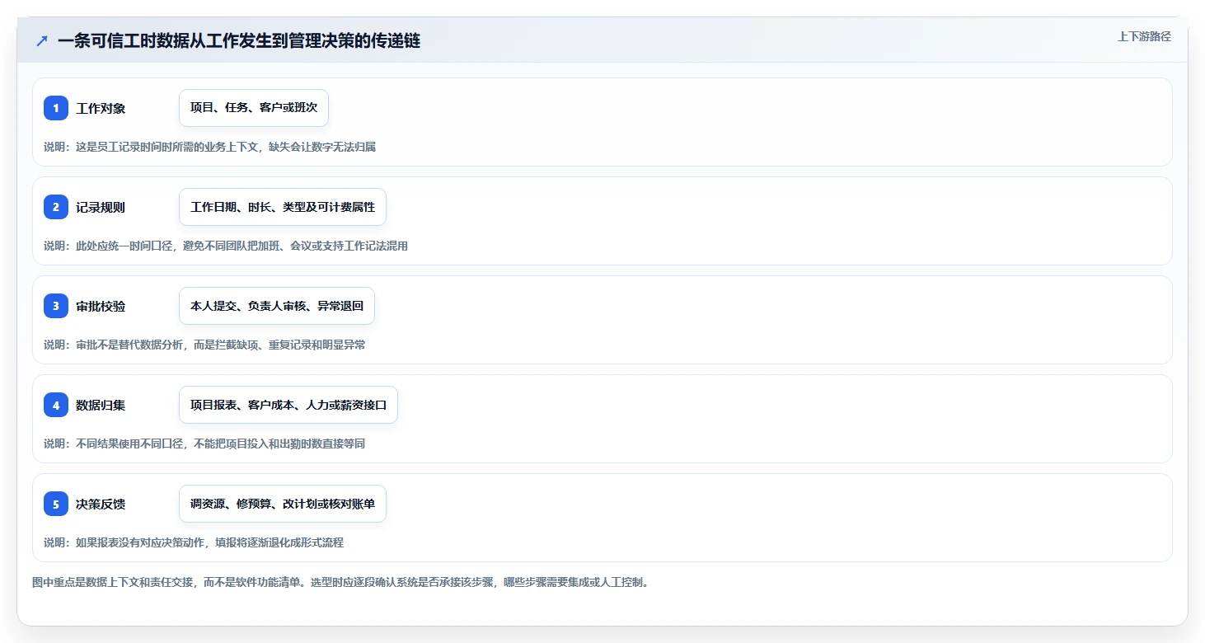Viewport: 1205px width, 643px height.
Task: Click the note about 业务上下文 under 工作对象
Action: [x=210, y=147]
